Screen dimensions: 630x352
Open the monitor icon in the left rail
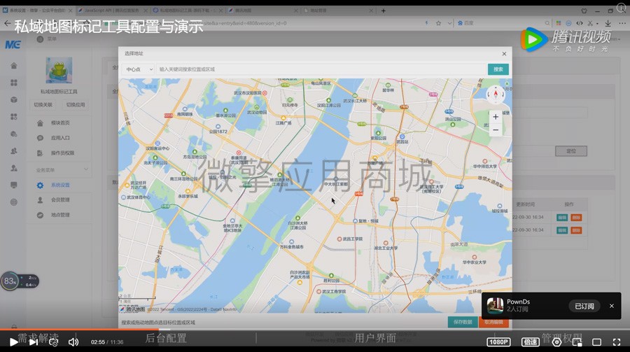[14, 185]
